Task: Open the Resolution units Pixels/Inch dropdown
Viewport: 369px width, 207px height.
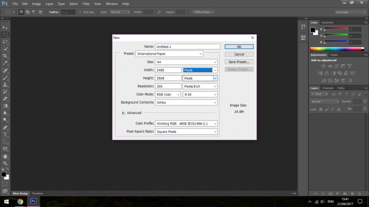Action: tap(200, 86)
